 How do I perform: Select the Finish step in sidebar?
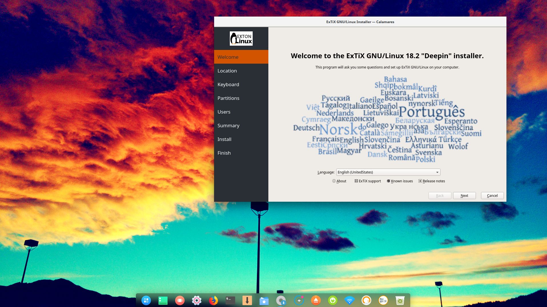coord(241,153)
